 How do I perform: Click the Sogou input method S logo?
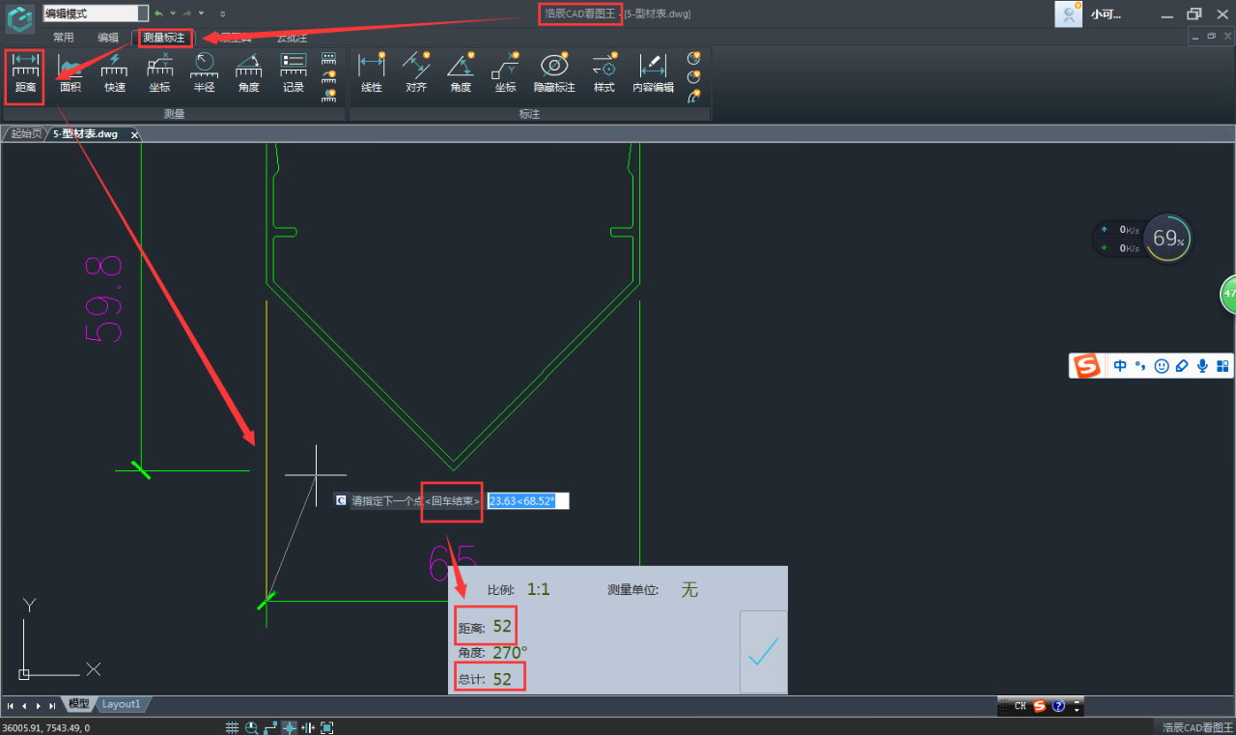pyautogui.click(x=1088, y=366)
